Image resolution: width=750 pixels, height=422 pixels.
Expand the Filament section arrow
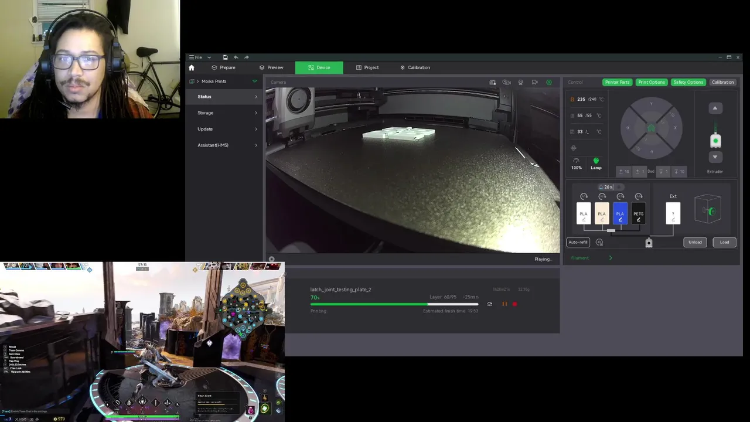click(x=611, y=258)
